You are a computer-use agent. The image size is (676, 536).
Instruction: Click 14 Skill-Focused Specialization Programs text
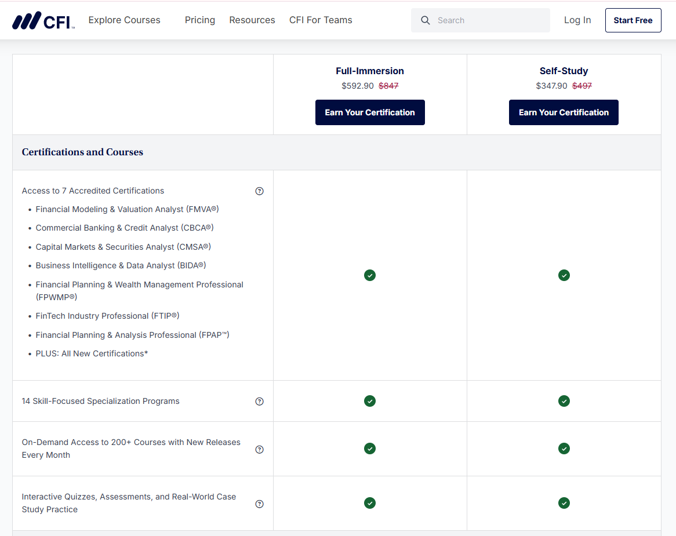click(x=100, y=401)
